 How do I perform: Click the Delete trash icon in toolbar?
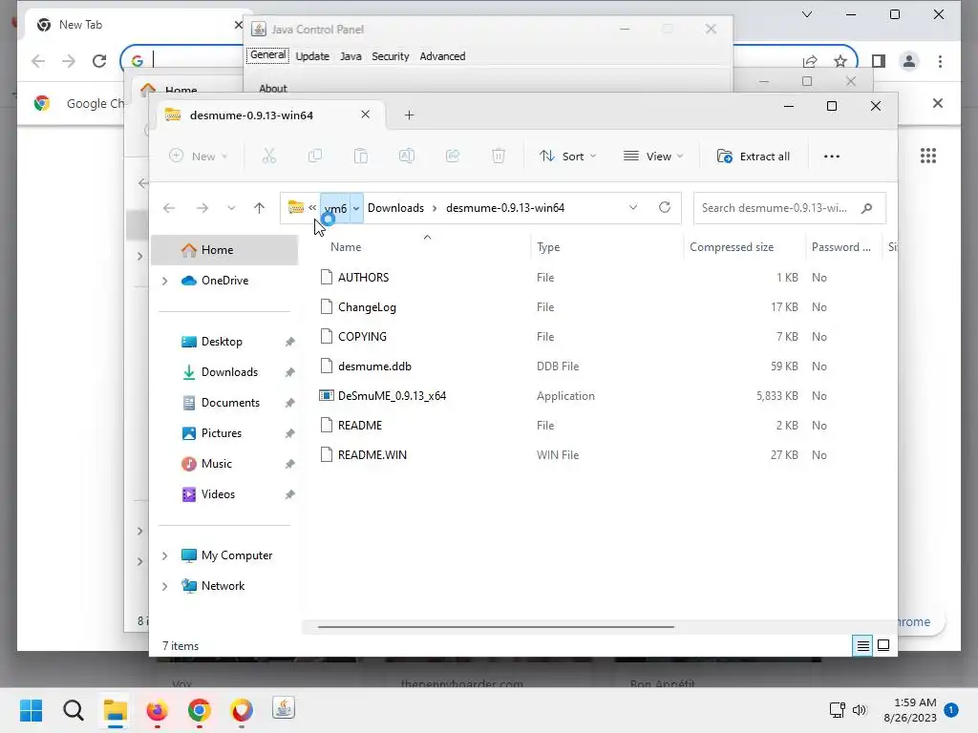click(x=499, y=156)
